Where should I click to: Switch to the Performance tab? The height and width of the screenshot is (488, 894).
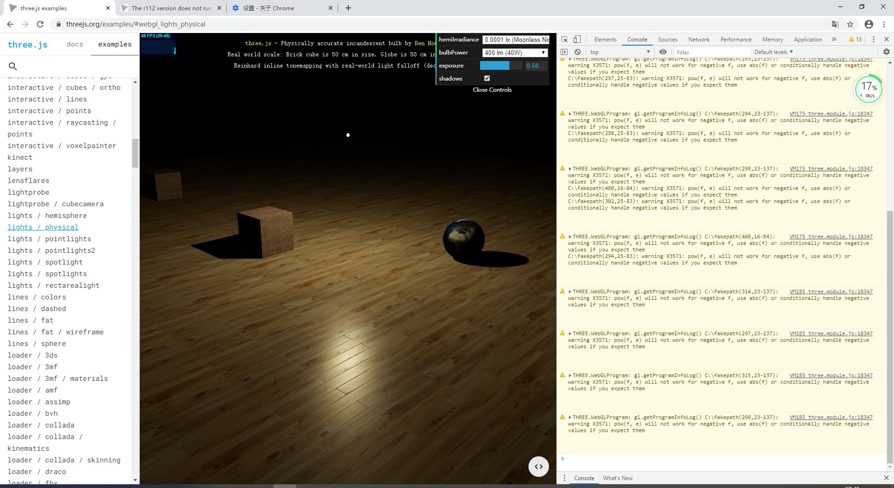(x=736, y=40)
